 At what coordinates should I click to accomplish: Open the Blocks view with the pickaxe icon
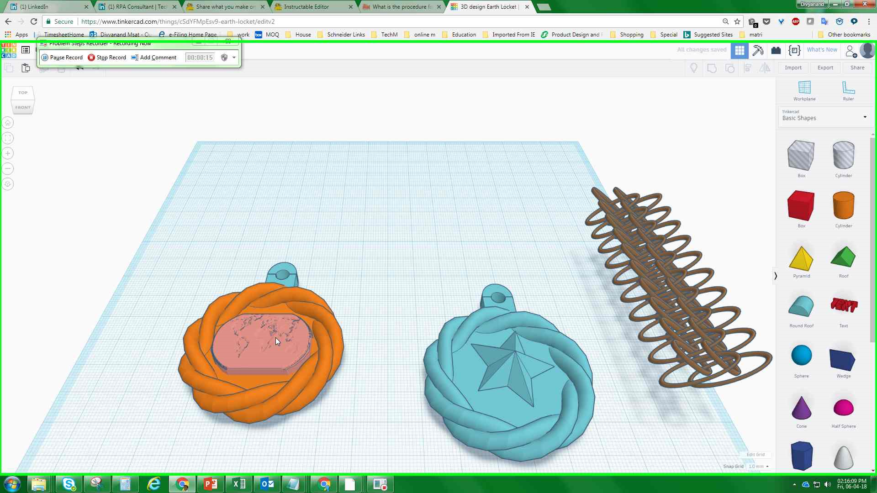point(758,50)
